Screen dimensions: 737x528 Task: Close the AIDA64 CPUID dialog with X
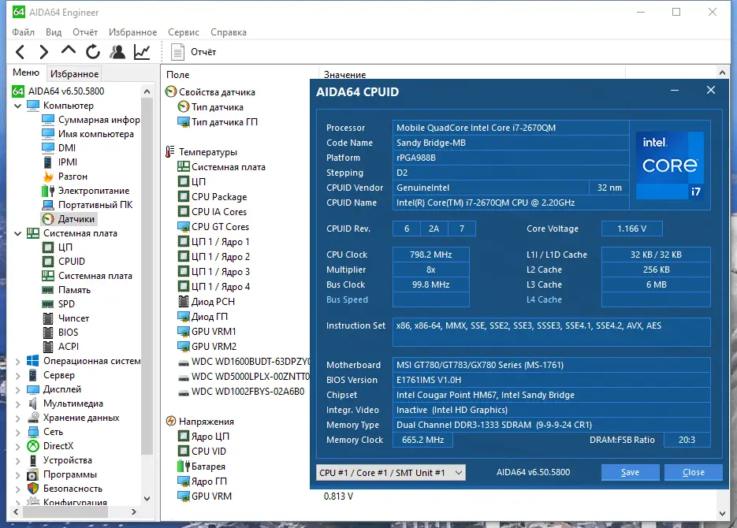[x=711, y=90]
